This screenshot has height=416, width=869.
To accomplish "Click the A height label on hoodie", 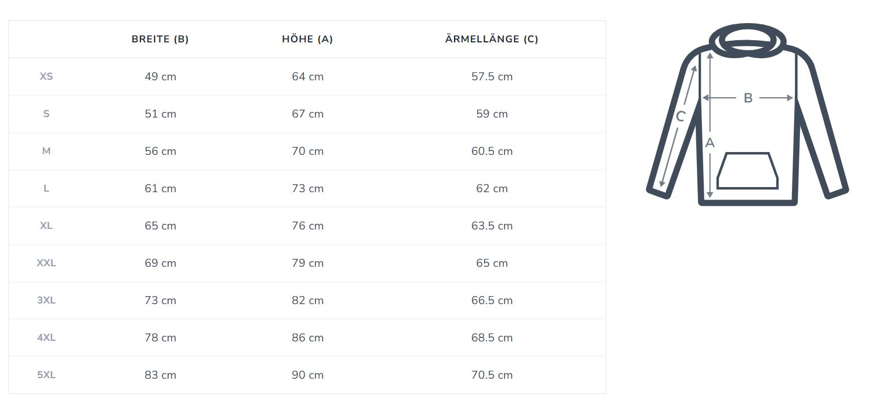I will click(710, 144).
